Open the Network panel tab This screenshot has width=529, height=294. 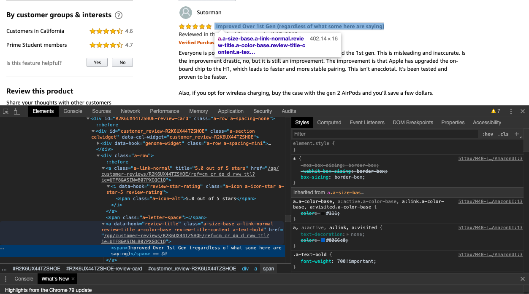[130, 111]
